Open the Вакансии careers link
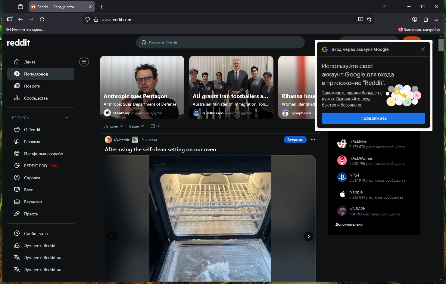This screenshot has width=446, height=284. [x=41, y=202]
